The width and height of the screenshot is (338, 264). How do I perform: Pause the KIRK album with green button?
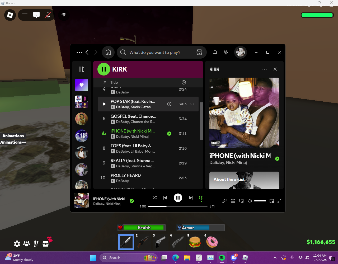coord(104,69)
